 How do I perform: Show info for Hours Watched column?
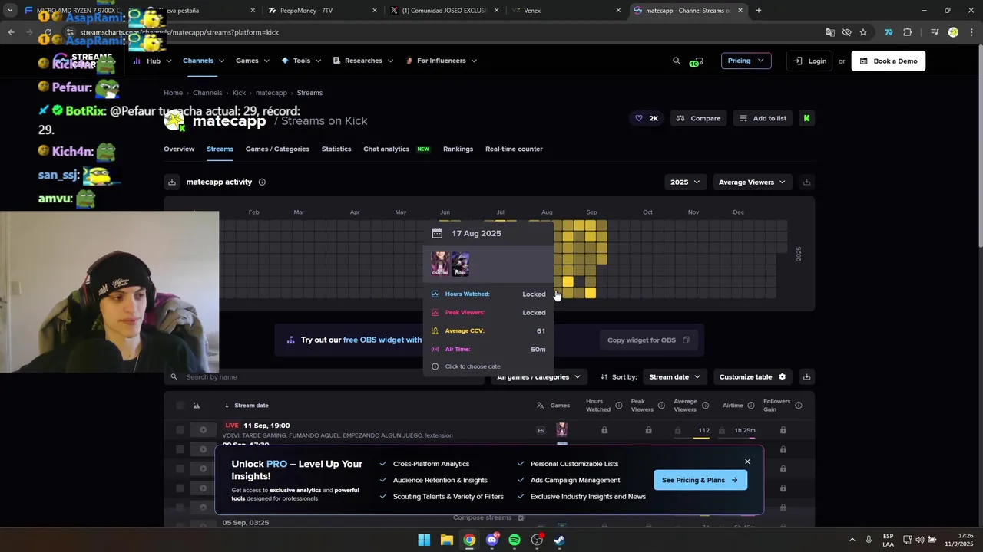[618, 405]
